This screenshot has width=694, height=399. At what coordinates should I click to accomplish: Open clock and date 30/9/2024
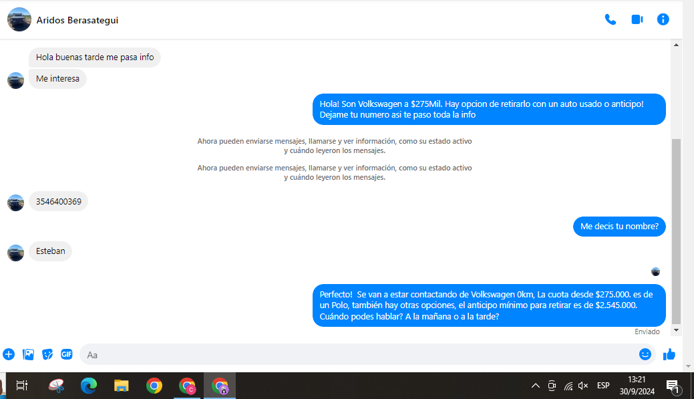click(637, 385)
